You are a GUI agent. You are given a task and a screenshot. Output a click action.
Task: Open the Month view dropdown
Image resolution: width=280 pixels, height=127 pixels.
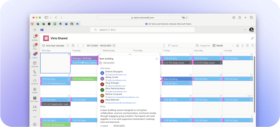coord(223,45)
